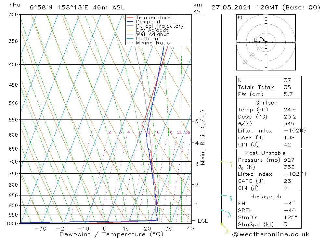Click the 40 temperature axis tick label
Viewport: 325px width, 238px height.
point(190,229)
